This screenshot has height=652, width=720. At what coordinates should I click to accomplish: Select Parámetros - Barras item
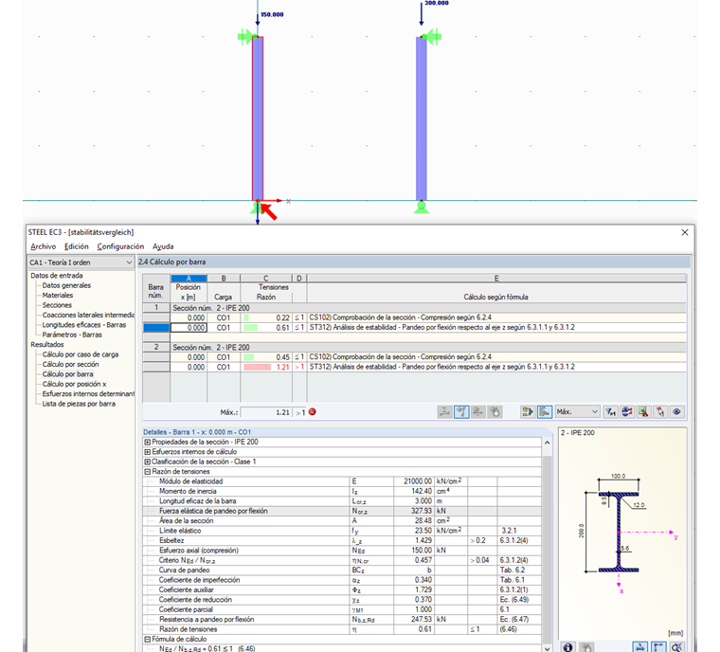[x=72, y=335]
